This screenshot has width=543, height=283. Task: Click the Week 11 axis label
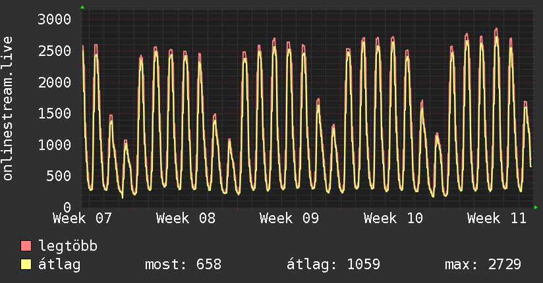(497, 219)
